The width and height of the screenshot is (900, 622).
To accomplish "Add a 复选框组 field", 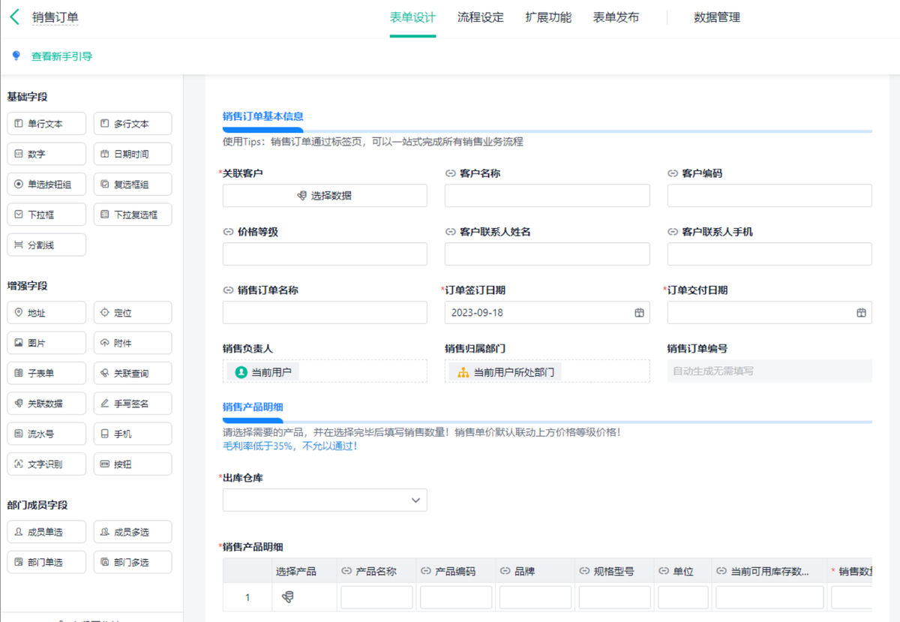I will 133,185.
